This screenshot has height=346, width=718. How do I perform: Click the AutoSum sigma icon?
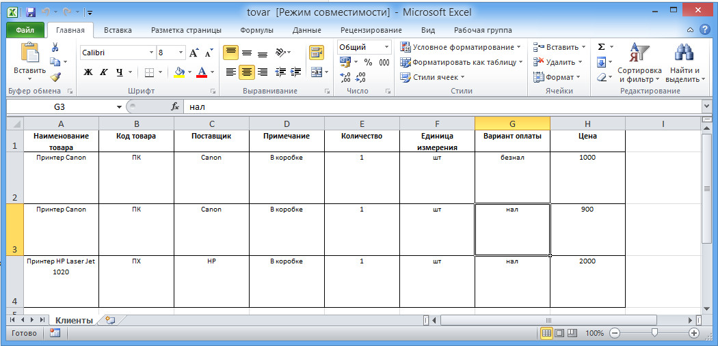[x=602, y=47]
